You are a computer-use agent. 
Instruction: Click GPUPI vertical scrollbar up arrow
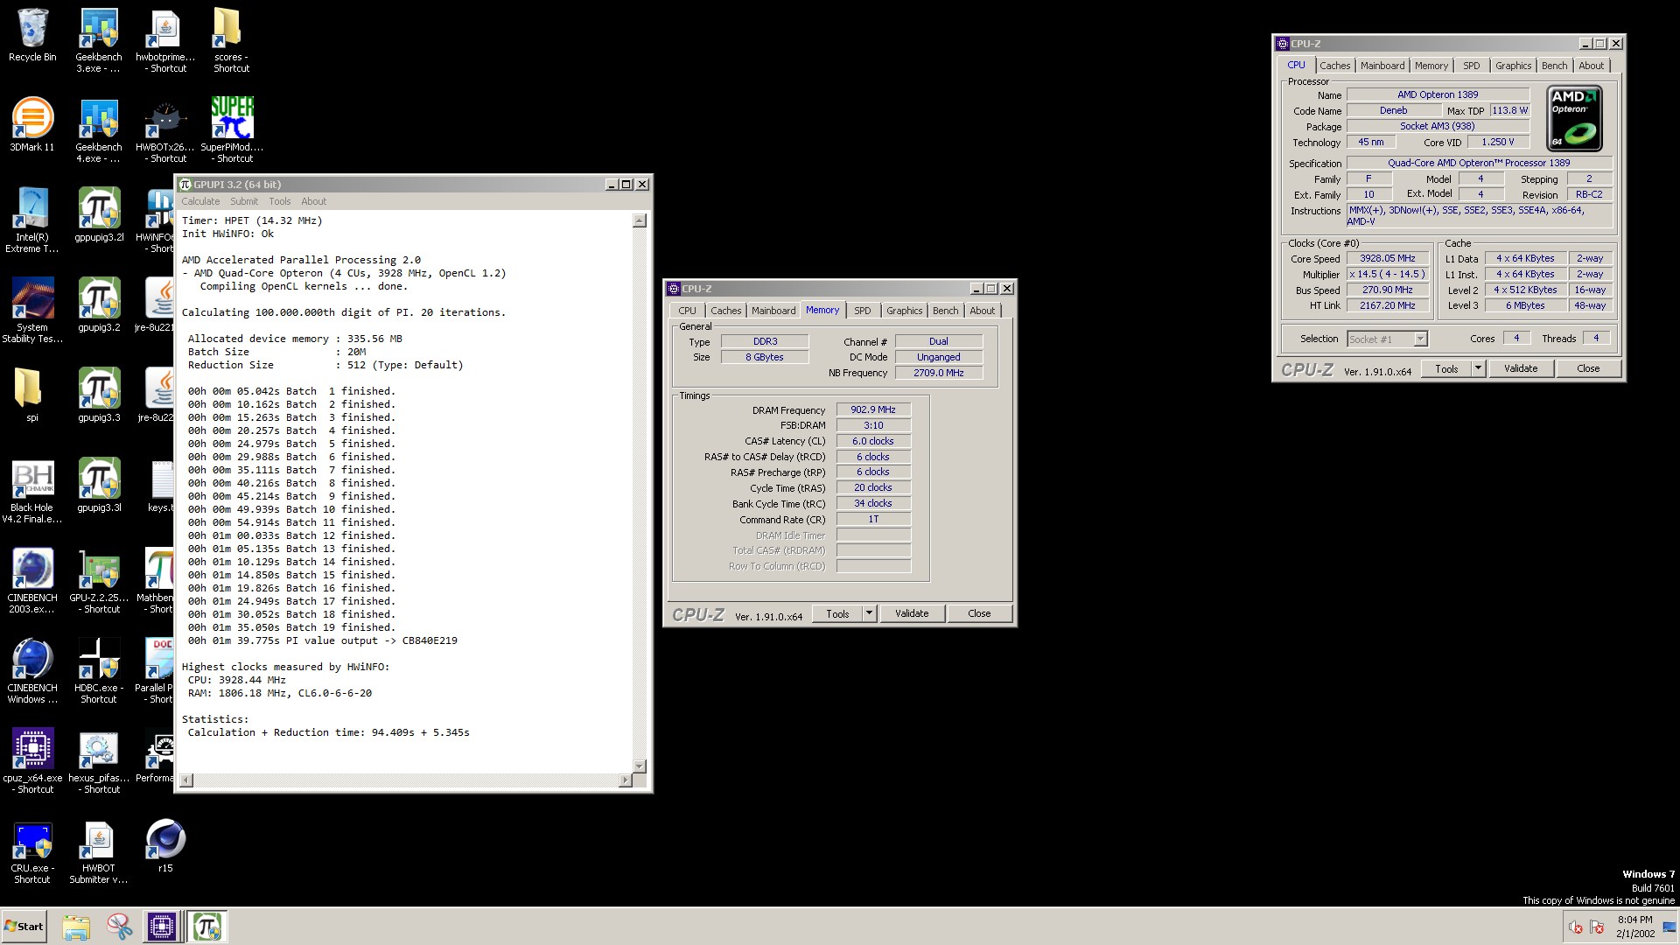click(640, 220)
